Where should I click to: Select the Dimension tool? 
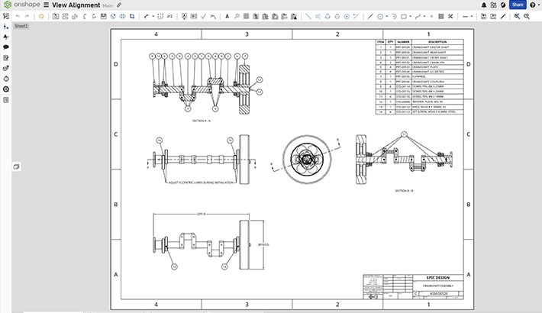147,16
